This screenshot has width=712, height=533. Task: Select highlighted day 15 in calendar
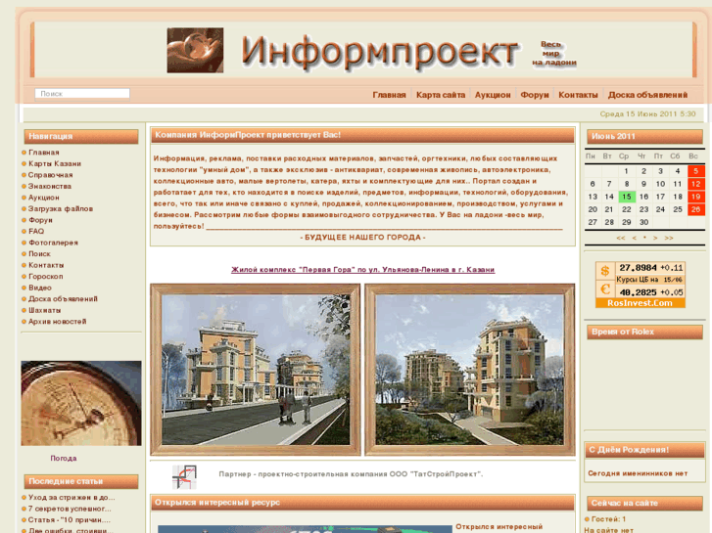pyautogui.click(x=627, y=197)
